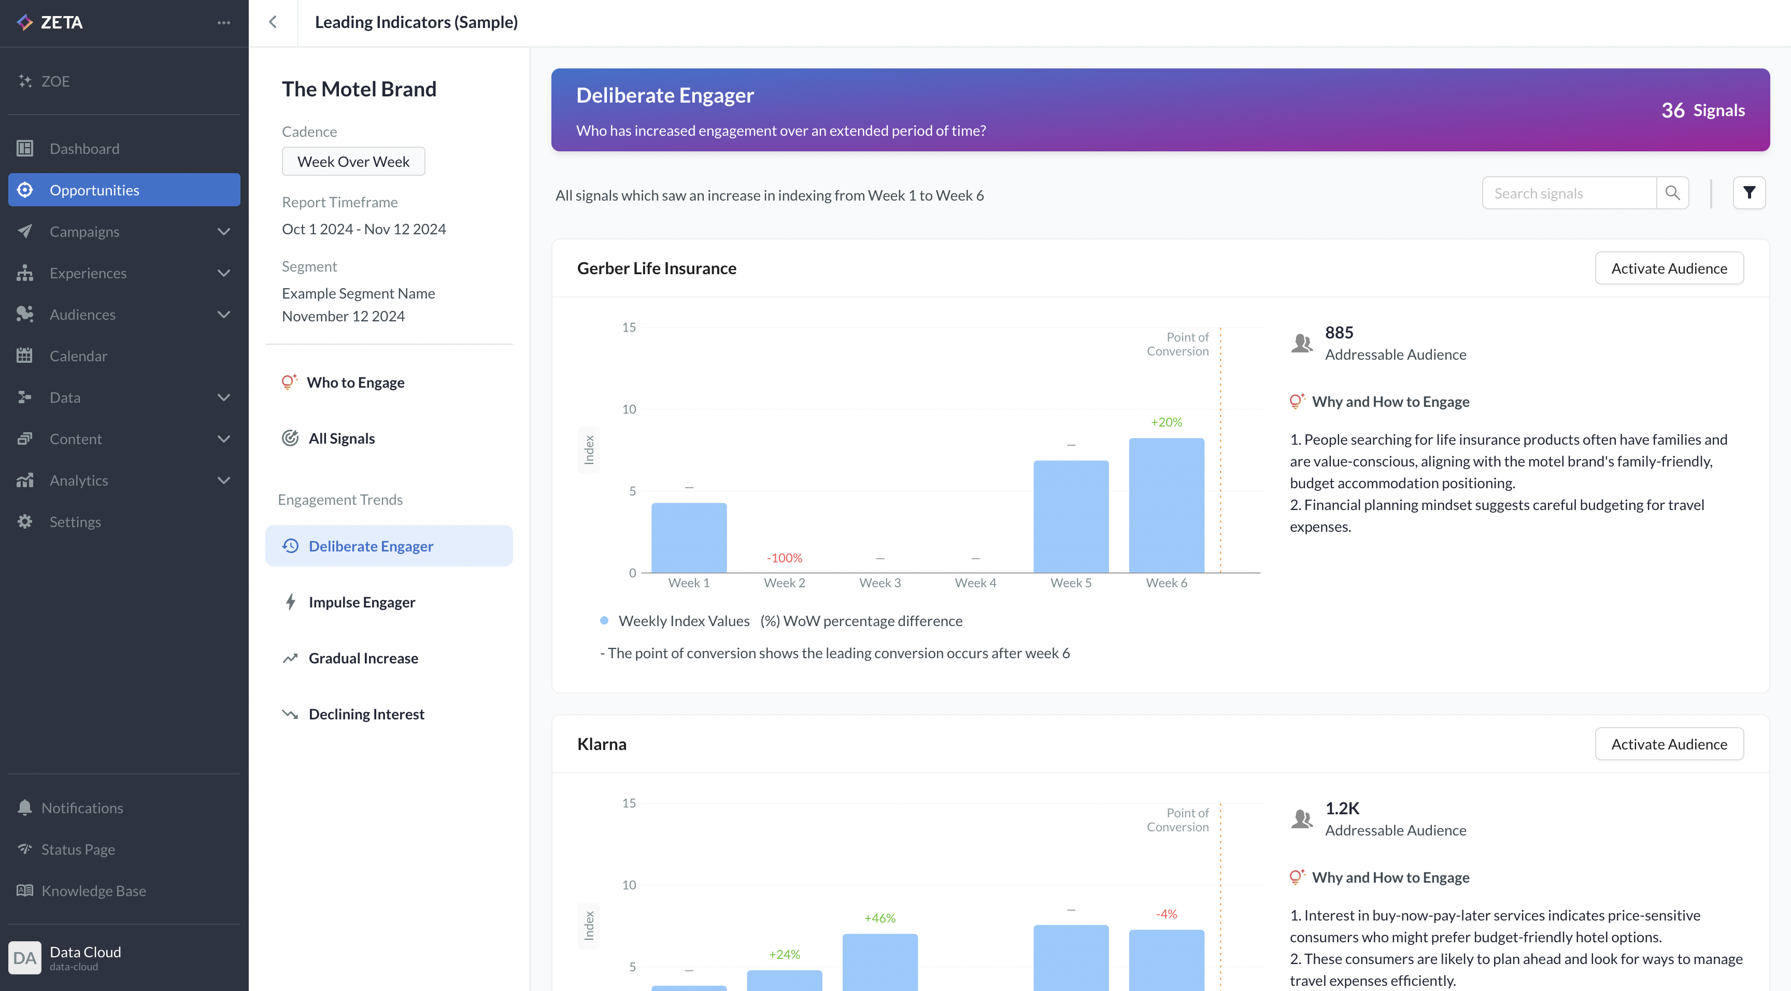Open the Calendar sidebar item
This screenshot has width=1791, height=991.
coord(78,356)
